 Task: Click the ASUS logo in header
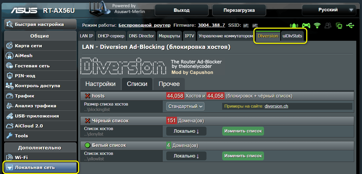[24, 10]
